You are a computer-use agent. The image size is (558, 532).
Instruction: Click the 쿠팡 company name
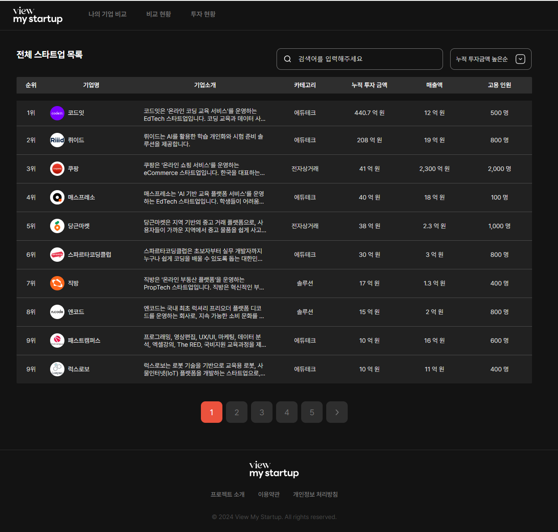pos(73,169)
